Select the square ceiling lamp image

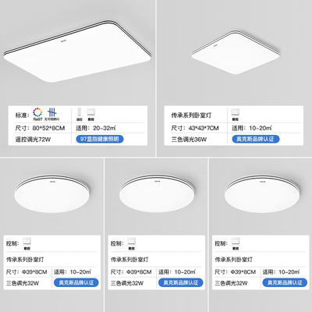pos(236,52)
